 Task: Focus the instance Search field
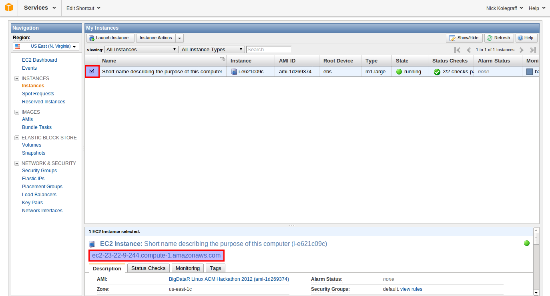point(269,49)
